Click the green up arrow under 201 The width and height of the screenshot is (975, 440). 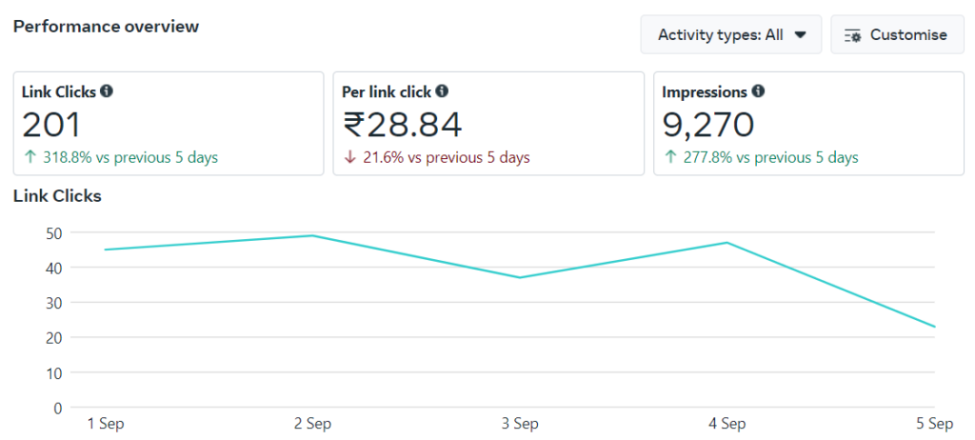pos(30,157)
